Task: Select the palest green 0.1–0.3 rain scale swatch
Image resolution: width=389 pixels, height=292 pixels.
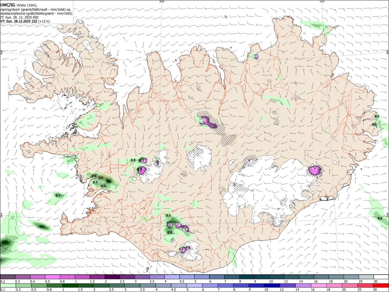Action: click(x=8, y=285)
